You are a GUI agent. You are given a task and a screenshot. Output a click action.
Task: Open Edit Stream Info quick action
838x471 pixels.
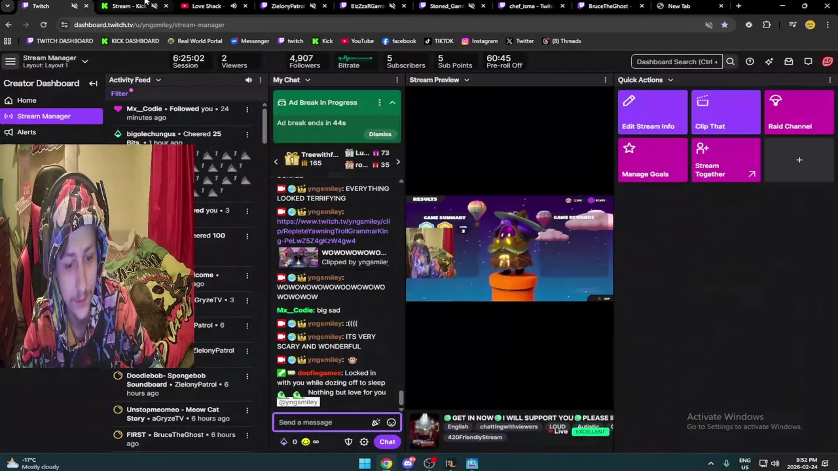[x=652, y=112]
